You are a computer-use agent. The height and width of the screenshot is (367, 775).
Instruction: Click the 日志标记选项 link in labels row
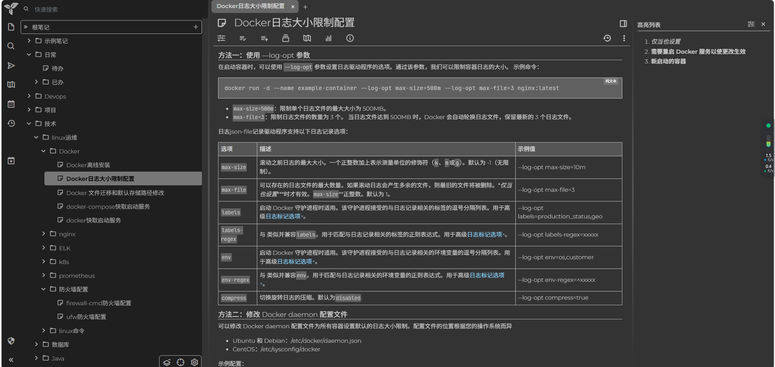click(x=283, y=216)
